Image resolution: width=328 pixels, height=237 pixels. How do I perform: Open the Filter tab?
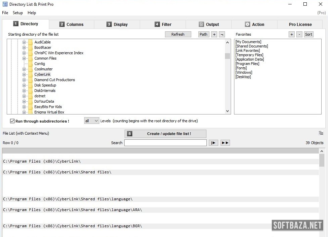click(163, 24)
